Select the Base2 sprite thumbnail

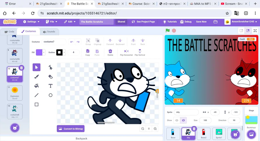pyautogui.click(x=204, y=134)
